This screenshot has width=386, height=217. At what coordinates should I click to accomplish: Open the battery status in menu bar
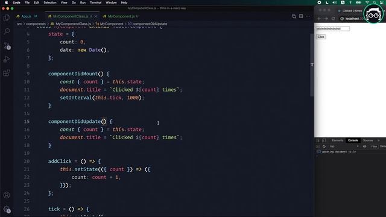click(358, 2)
